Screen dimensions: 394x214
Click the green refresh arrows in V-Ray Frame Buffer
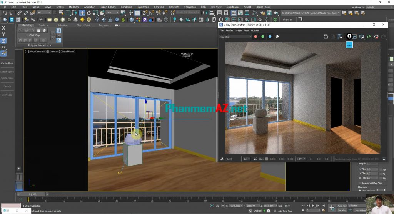(x=369, y=37)
